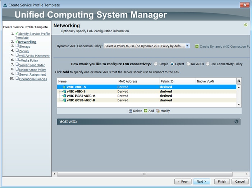Select the vNIC vNIC-B row

pos(147,91)
